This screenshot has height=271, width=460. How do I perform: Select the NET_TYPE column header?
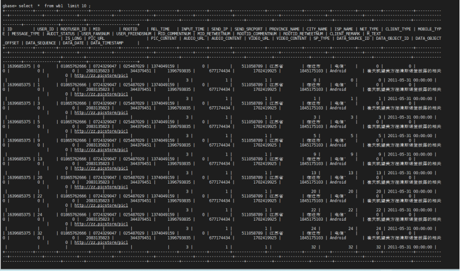point(369,29)
